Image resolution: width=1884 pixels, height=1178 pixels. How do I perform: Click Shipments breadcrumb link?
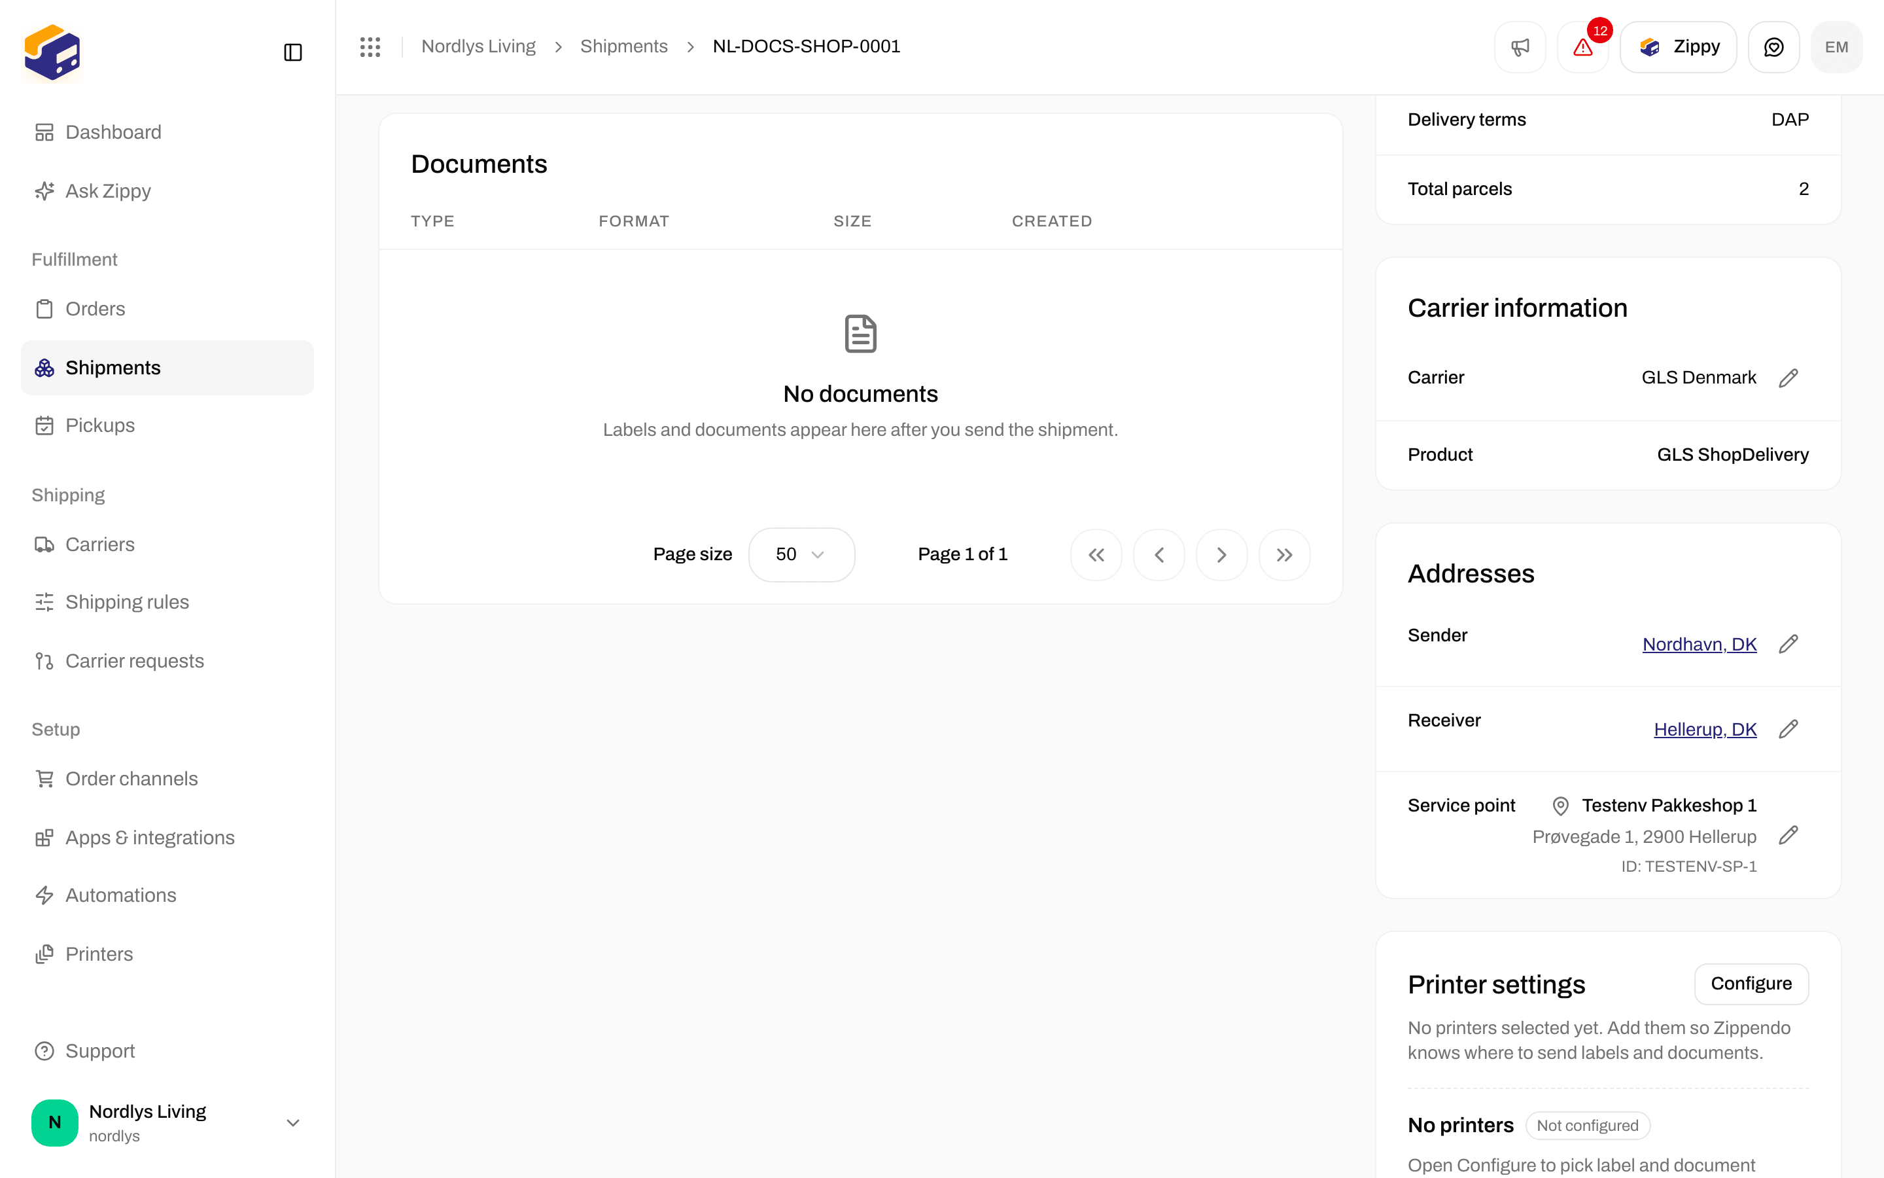(x=623, y=46)
